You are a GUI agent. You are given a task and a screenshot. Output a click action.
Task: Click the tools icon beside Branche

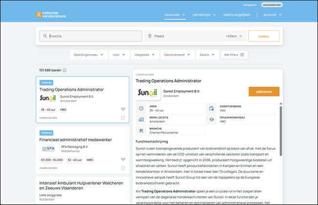click(x=141, y=131)
